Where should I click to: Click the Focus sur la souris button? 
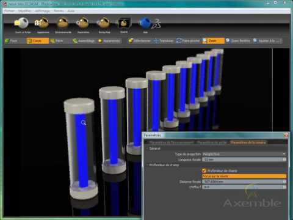pos(244,176)
